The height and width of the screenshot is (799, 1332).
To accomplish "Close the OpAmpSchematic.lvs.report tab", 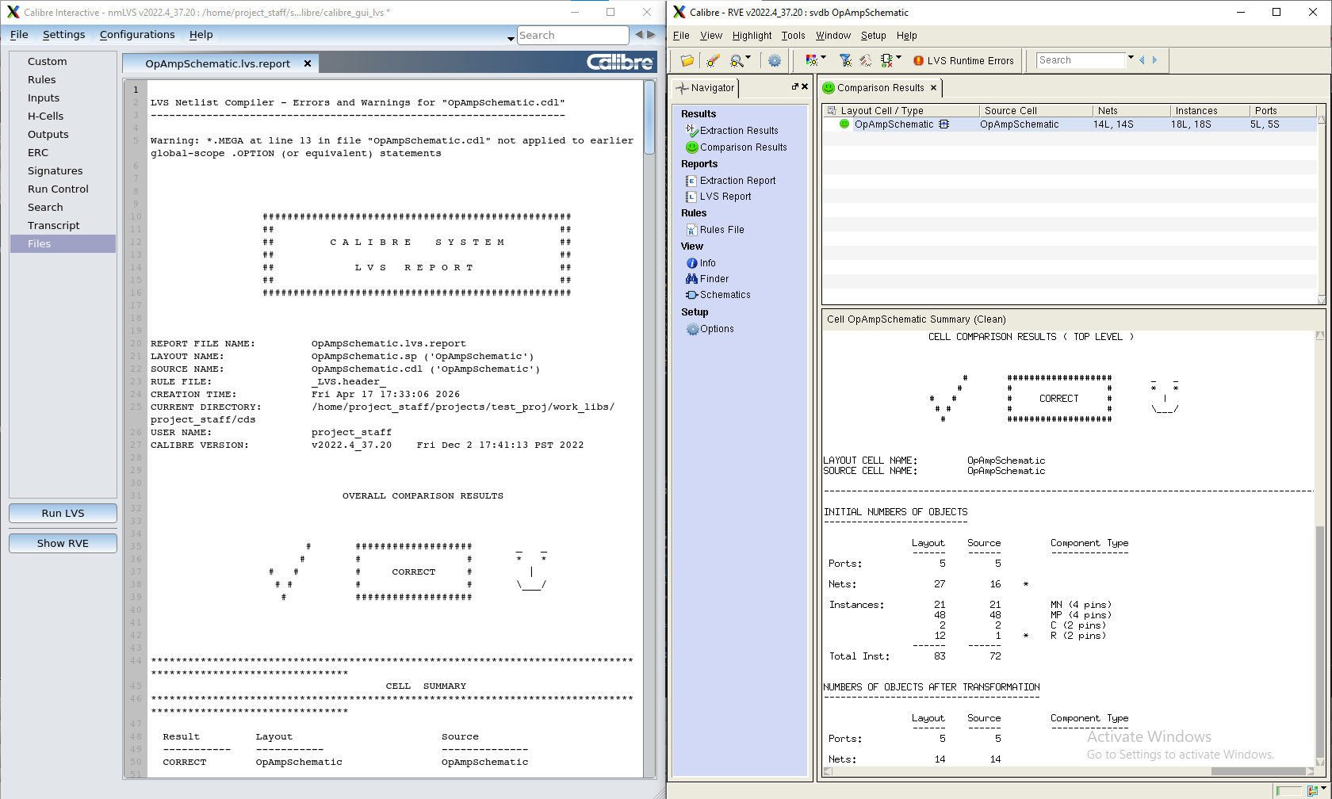I will (308, 63).
